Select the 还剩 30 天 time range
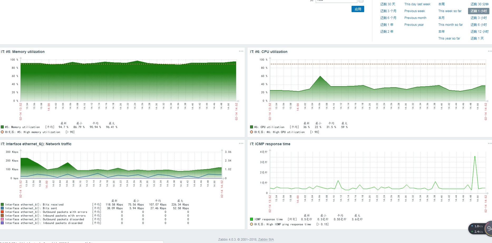Viewport: 492px width, 243px height. click(x=388, y=4)
